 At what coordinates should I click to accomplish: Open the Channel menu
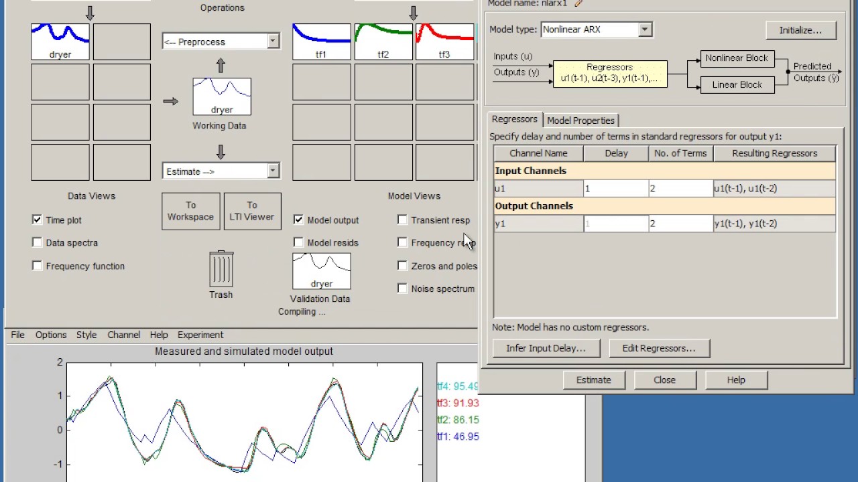click(x=123, y=335)
